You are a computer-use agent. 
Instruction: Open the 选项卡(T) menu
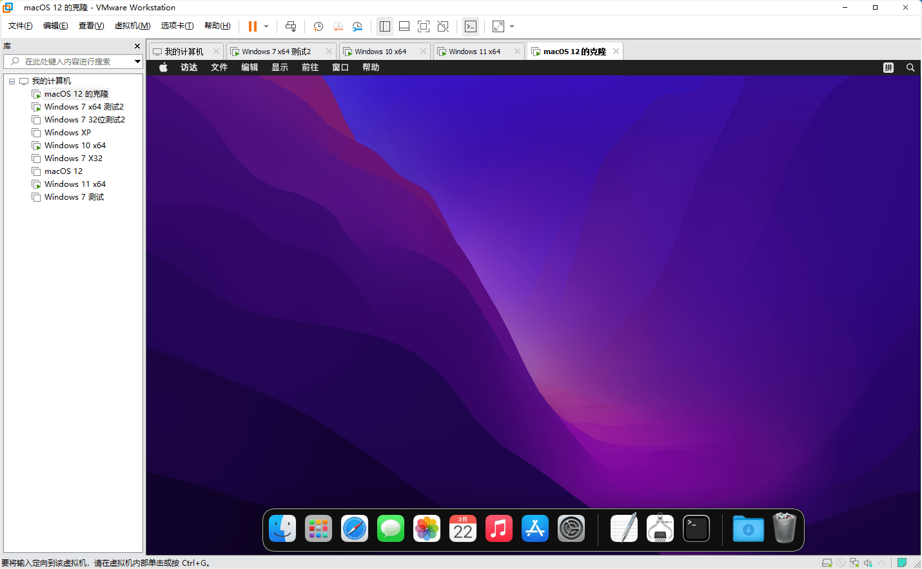[x=177, y=26]
